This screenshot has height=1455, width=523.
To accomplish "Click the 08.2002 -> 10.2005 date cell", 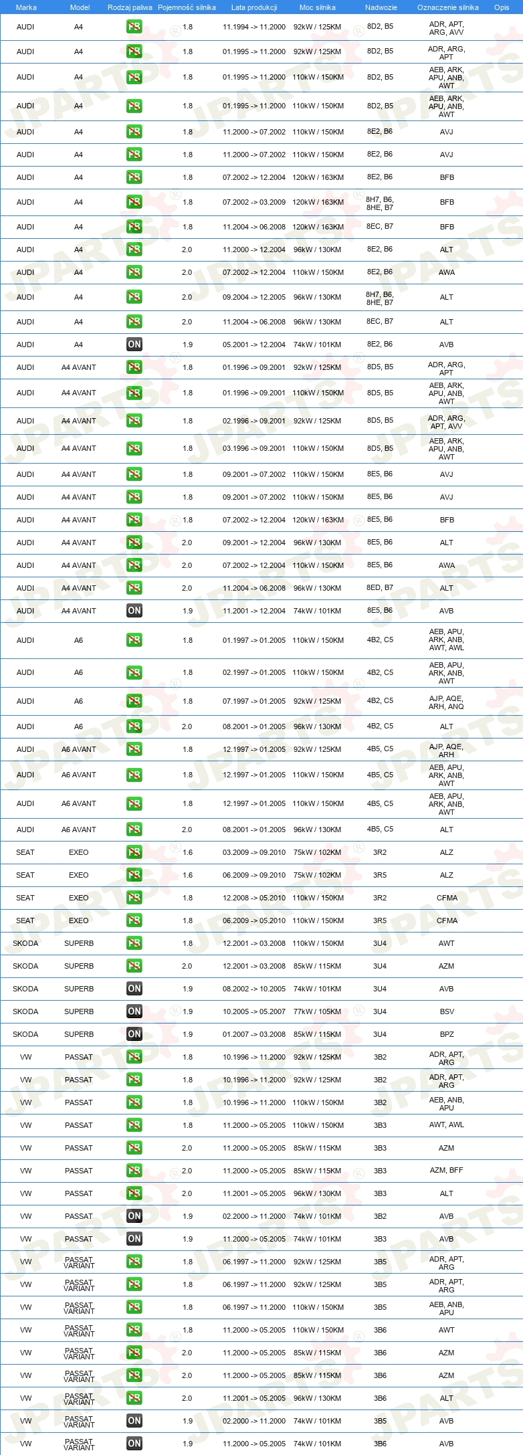I will 254,989.
